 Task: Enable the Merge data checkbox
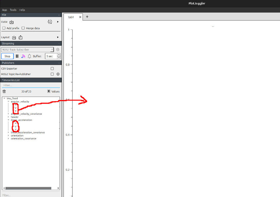(23, 28)
